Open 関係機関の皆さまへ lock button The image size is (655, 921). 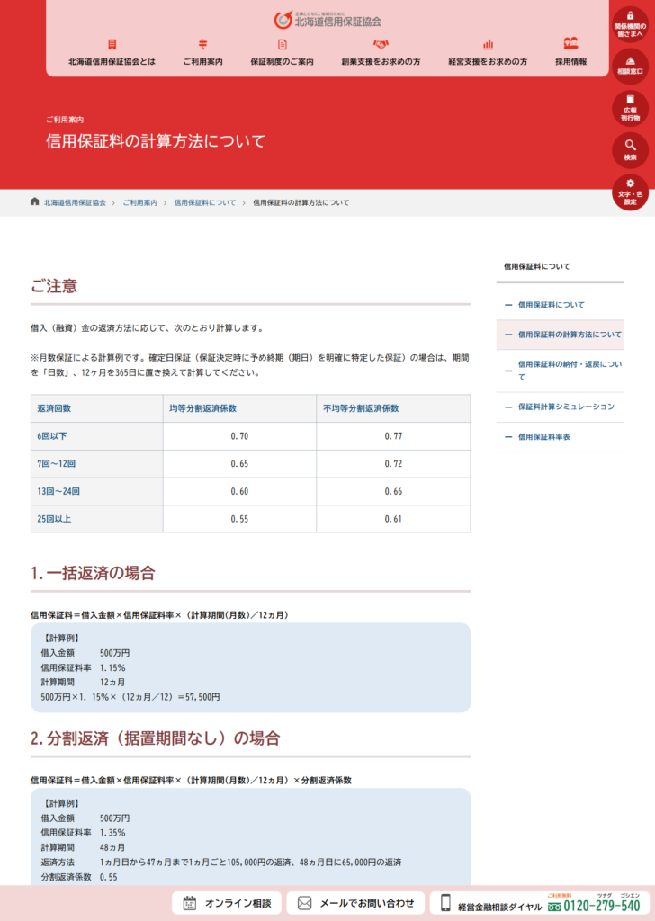pyautogui.click(x=630, y=24)
